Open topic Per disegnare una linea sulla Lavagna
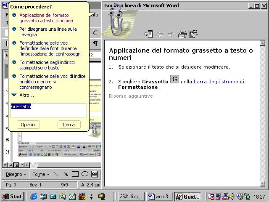269x202 pixels. click(48, 32)
